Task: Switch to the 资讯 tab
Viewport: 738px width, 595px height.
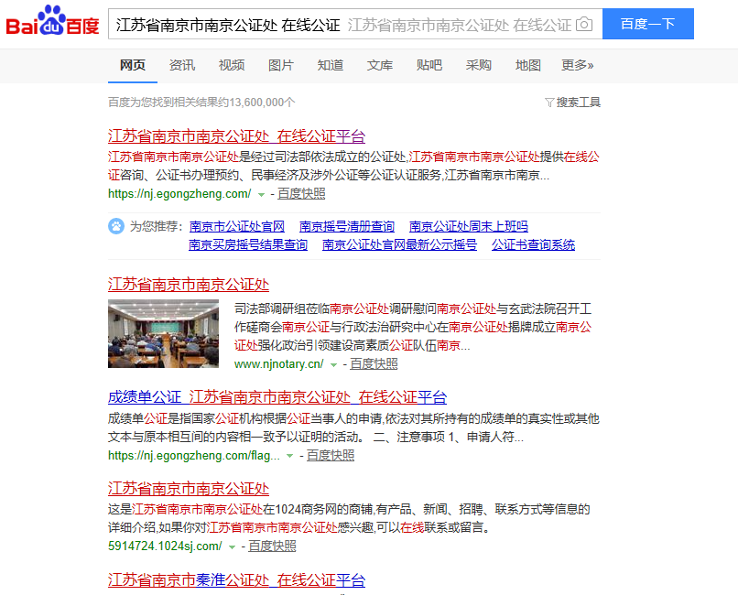Action: pyautogui.click(x=182, y=65)
